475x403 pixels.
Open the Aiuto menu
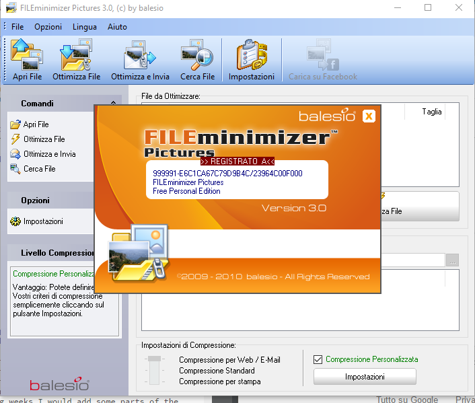coord(117,27)
